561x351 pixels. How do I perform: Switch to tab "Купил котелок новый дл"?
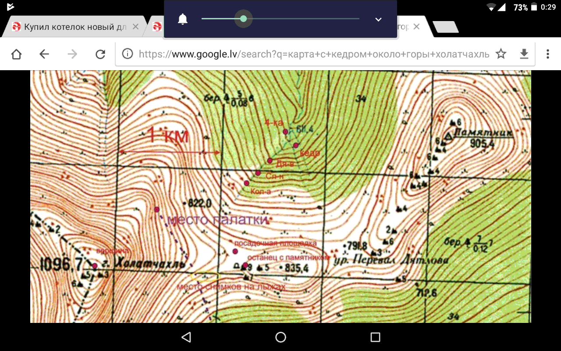(x=75, y=27)
